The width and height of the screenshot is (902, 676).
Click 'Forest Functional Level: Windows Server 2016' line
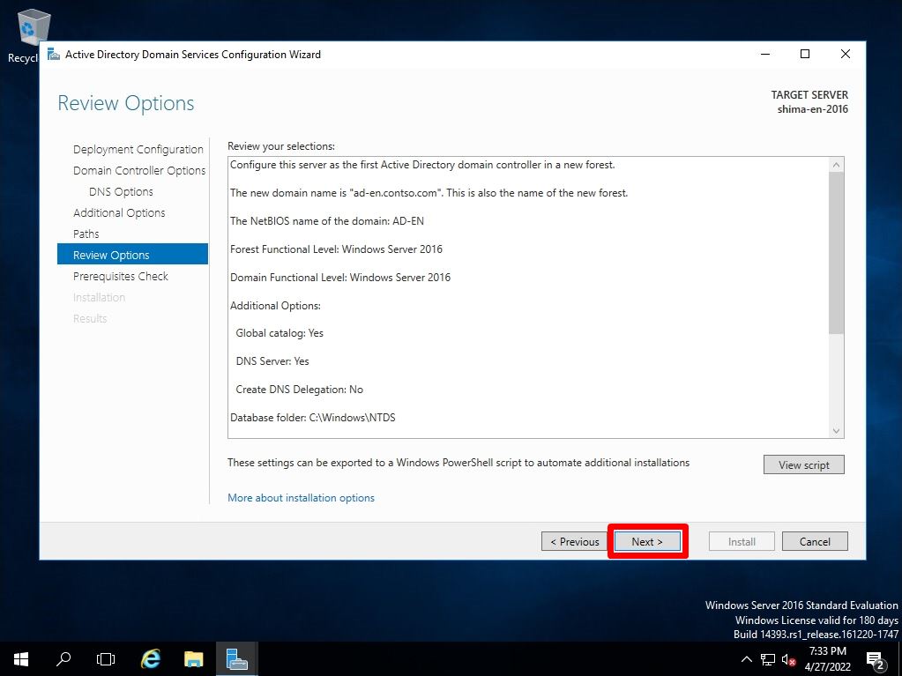336,249
